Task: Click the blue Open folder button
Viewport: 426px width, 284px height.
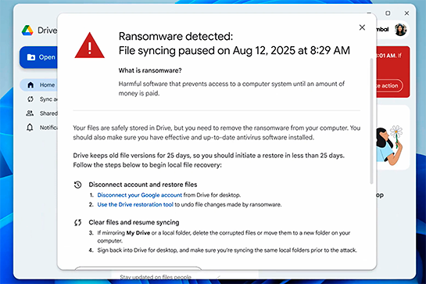Action: [x=38, y=57]
